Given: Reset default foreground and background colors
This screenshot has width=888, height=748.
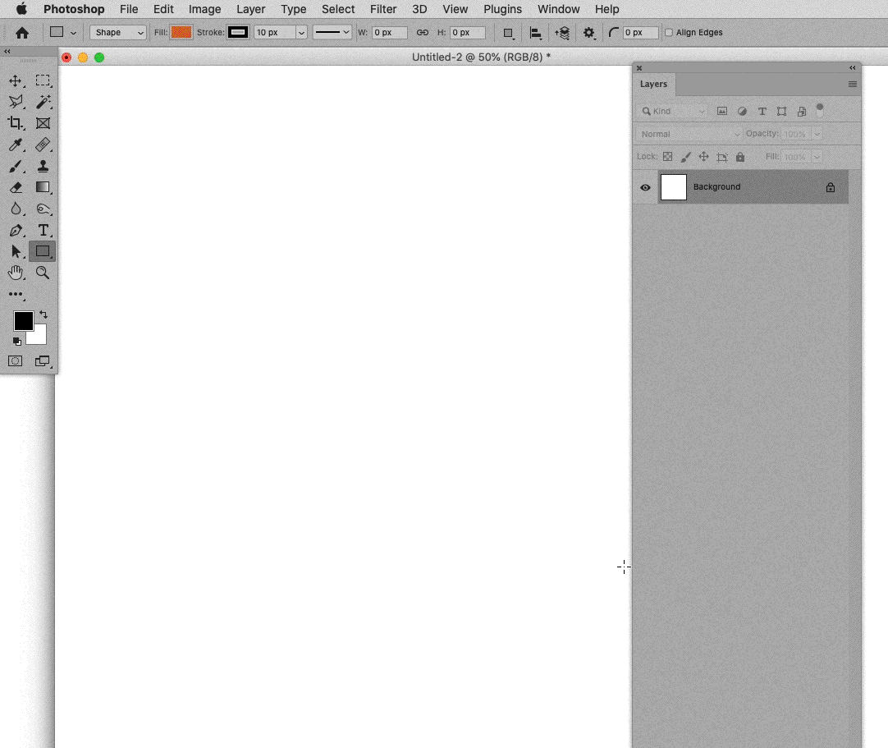Looking at the screenshot, I should 17,341.
